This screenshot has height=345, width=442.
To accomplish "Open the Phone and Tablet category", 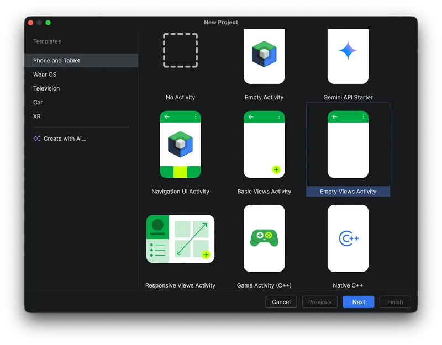I will click(x=81, y=60).
